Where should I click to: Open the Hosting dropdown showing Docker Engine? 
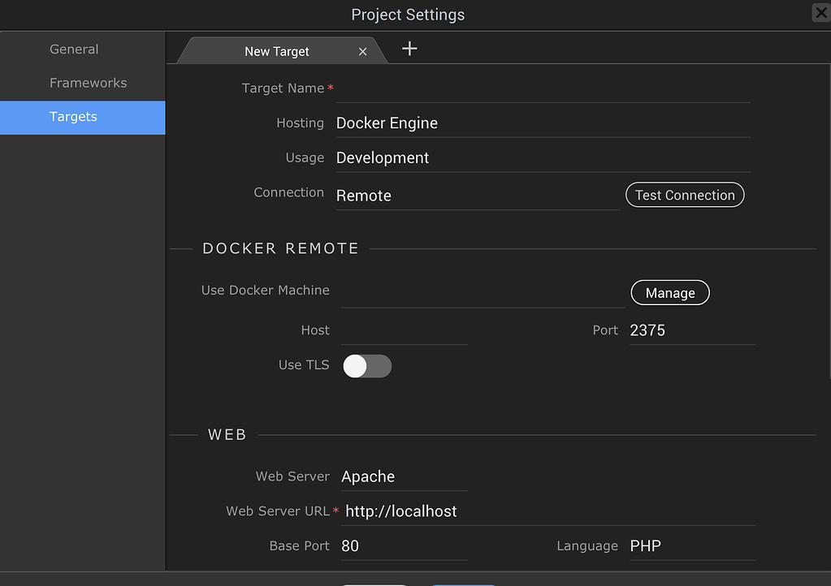[543, 123]
